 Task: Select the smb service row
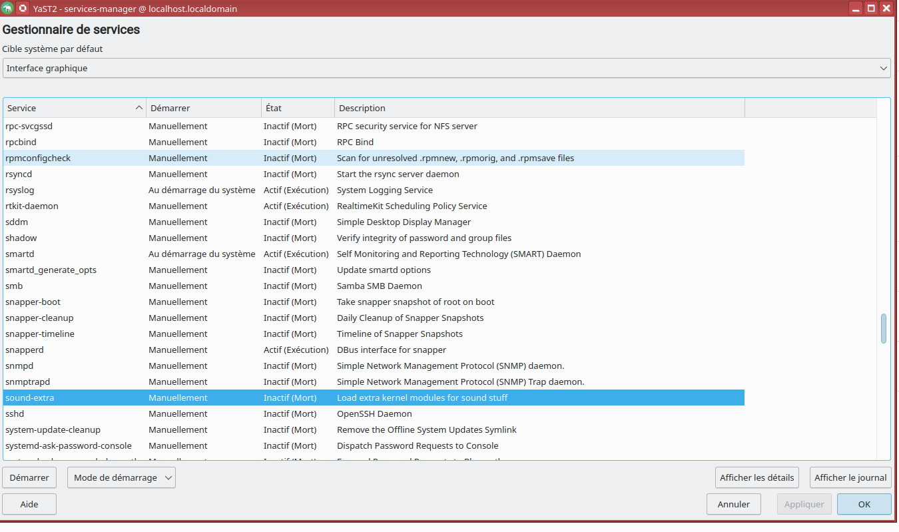point(374,286)
